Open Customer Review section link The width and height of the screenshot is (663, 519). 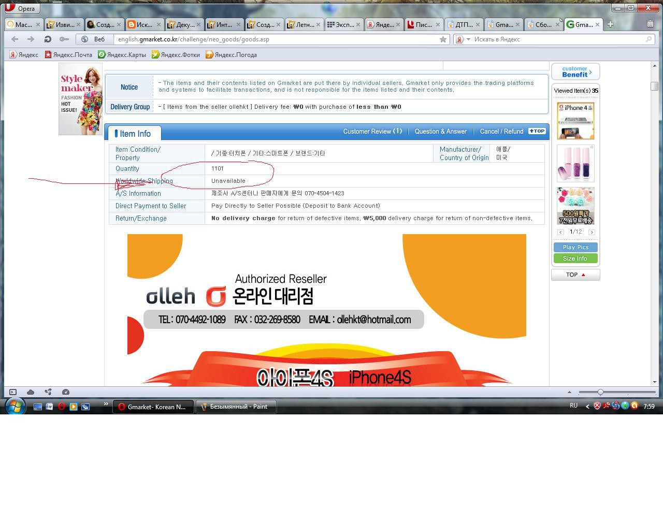click(x=372, y=132)
